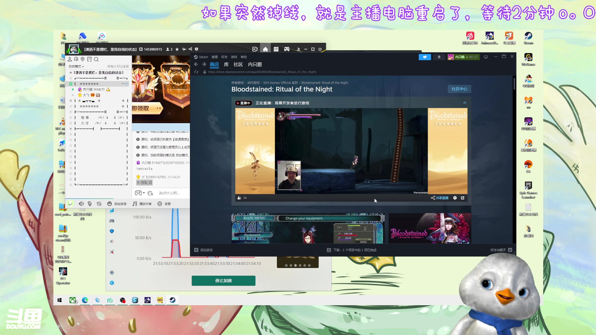The image size is (596, 335).
Task: Pop out broadcast in new window
Action: point(463,198)
